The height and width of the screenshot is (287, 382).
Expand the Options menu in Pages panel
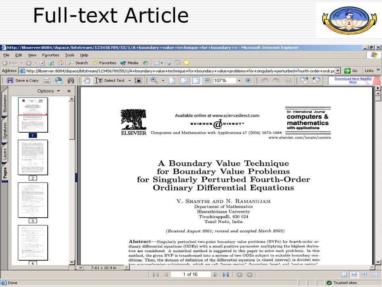pos(49,91)
